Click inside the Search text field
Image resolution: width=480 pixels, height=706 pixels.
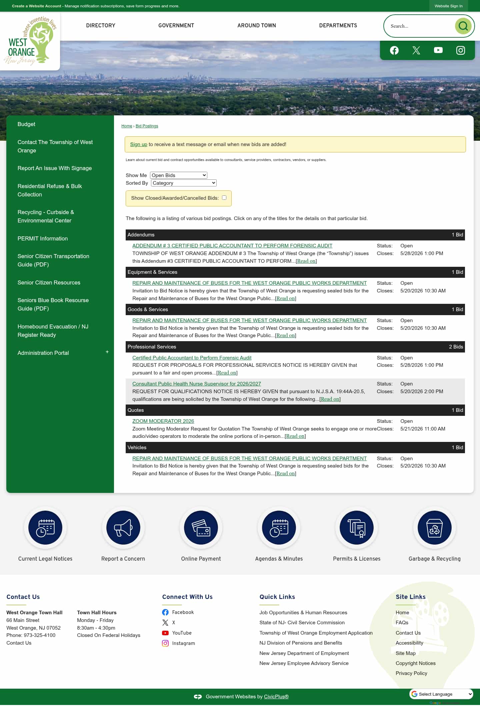pos(421,26)
